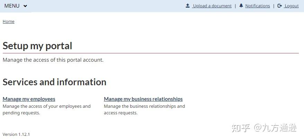The image size is (304, 140).
Task: Click the upload arrow icon
Action: click(188, 6)
